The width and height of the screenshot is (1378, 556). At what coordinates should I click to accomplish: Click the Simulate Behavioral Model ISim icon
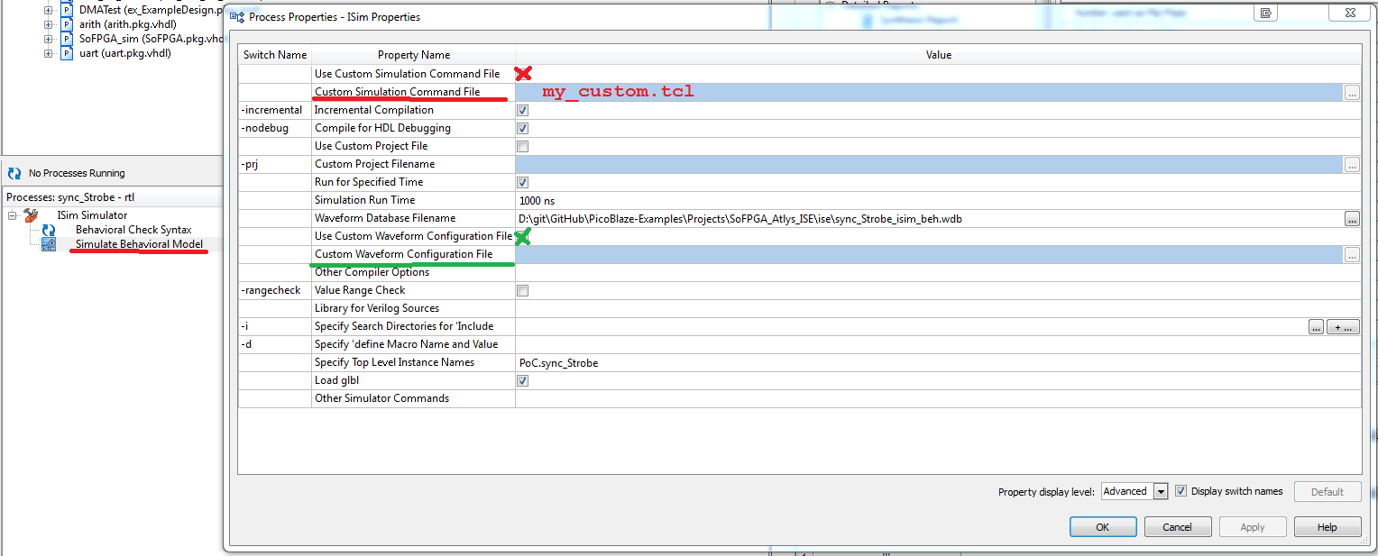pyautogui.click(x=49, y=244)
